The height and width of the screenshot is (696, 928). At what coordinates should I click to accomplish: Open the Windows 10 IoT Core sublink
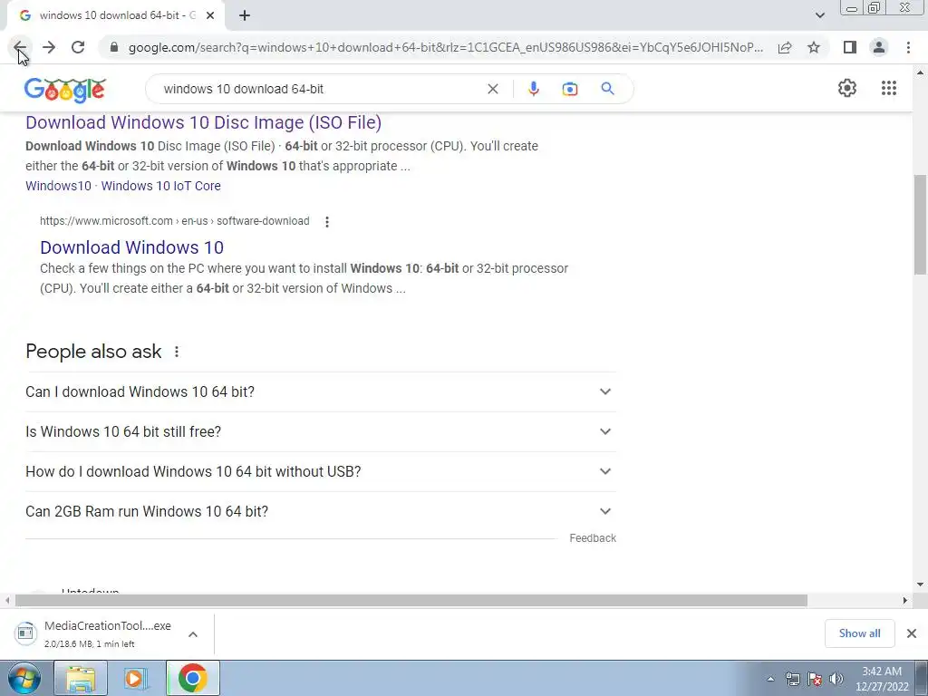(161, 186)
